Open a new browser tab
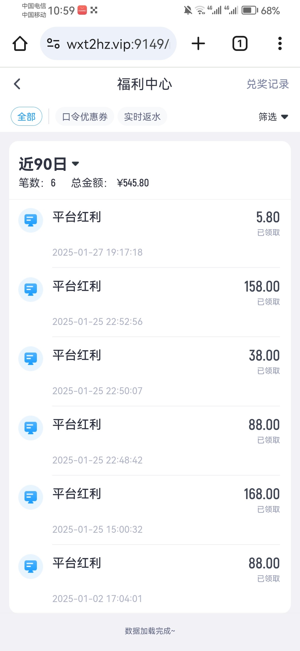Viewport: 300px width, 651px height. (198, 44)
